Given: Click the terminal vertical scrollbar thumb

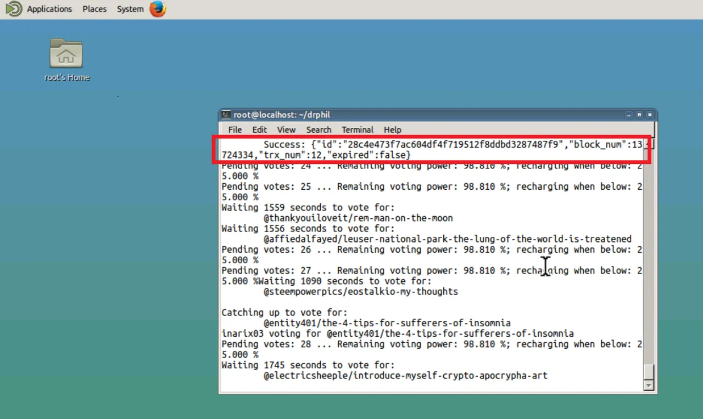Looking at the screenshot, I should [x=649, y=372].
